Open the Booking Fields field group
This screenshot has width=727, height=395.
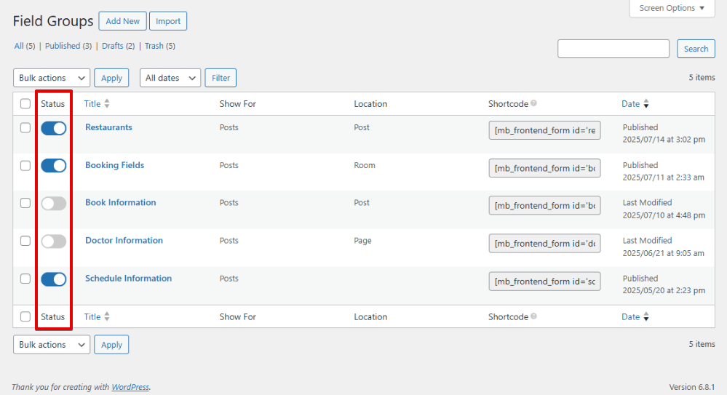click(x=114, y=165)
